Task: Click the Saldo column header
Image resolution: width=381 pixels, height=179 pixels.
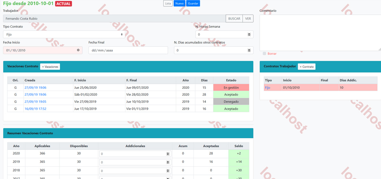Action: coord(239,146)
